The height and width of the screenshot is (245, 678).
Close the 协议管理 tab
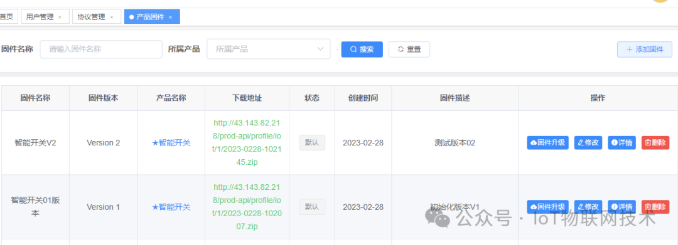pyautogui.click(x=112, y=18)
